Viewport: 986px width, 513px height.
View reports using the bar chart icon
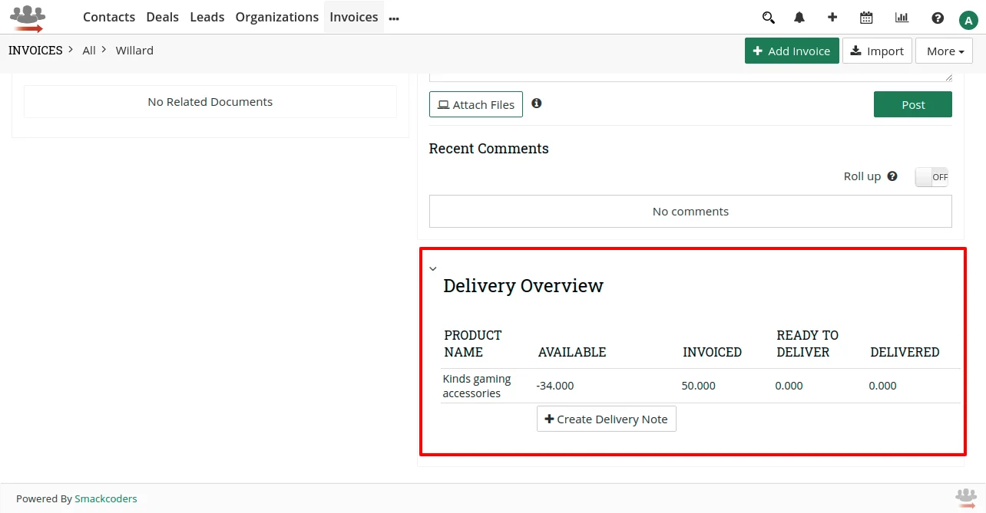pyautogui.click(x=902, y=17)
